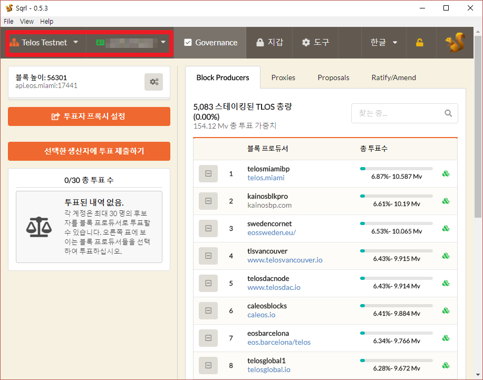Screen dimensions: 483x380
Task: Click the balance scale icon in the vote panel
Action: [39, 227]
